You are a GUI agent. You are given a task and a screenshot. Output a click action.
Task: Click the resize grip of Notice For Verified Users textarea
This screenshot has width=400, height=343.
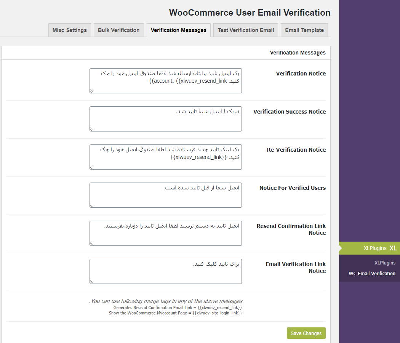[x=92, y=205]
